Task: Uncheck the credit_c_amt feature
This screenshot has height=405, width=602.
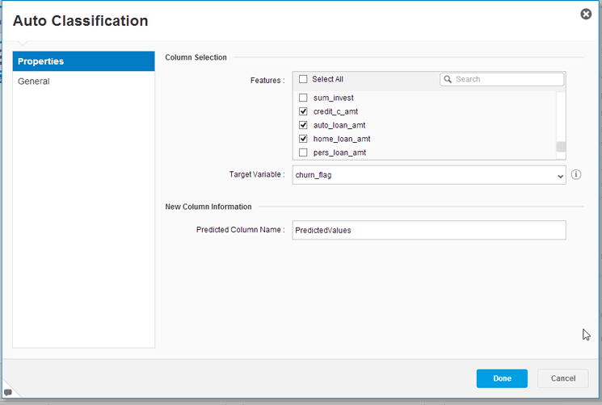Action: coord(303,111)
